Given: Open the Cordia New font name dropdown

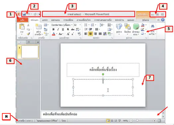Looking at the screenshot, I should click(62, 25).
